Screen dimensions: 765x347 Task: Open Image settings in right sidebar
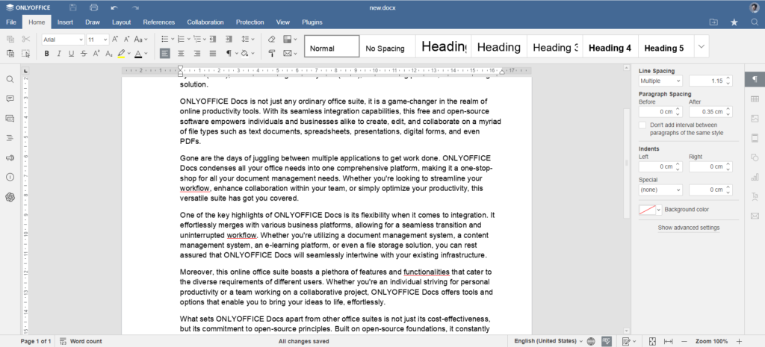point(755,119)
